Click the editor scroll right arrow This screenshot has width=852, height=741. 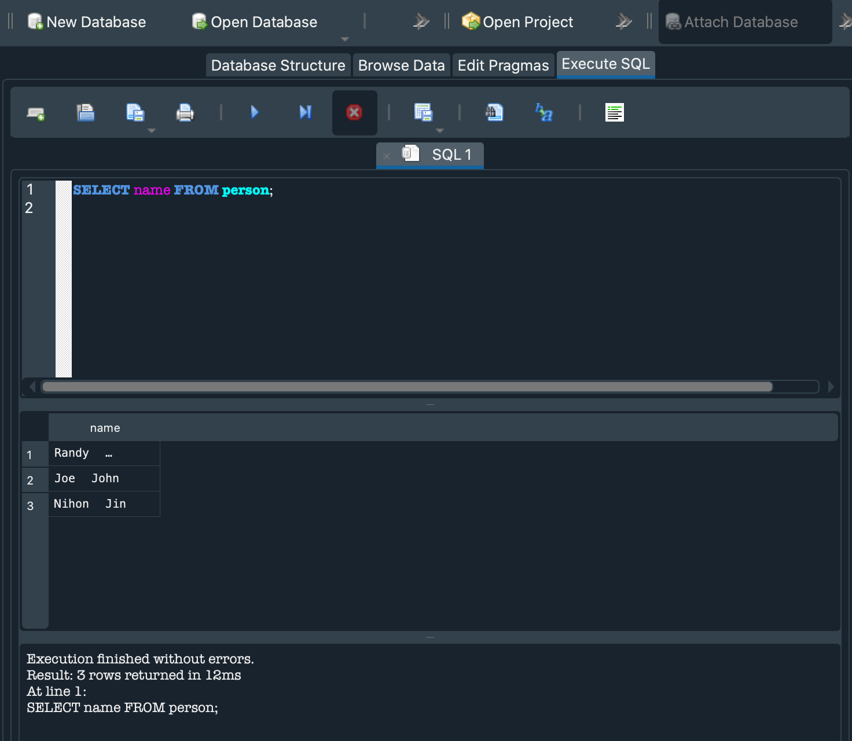point(831,387)
